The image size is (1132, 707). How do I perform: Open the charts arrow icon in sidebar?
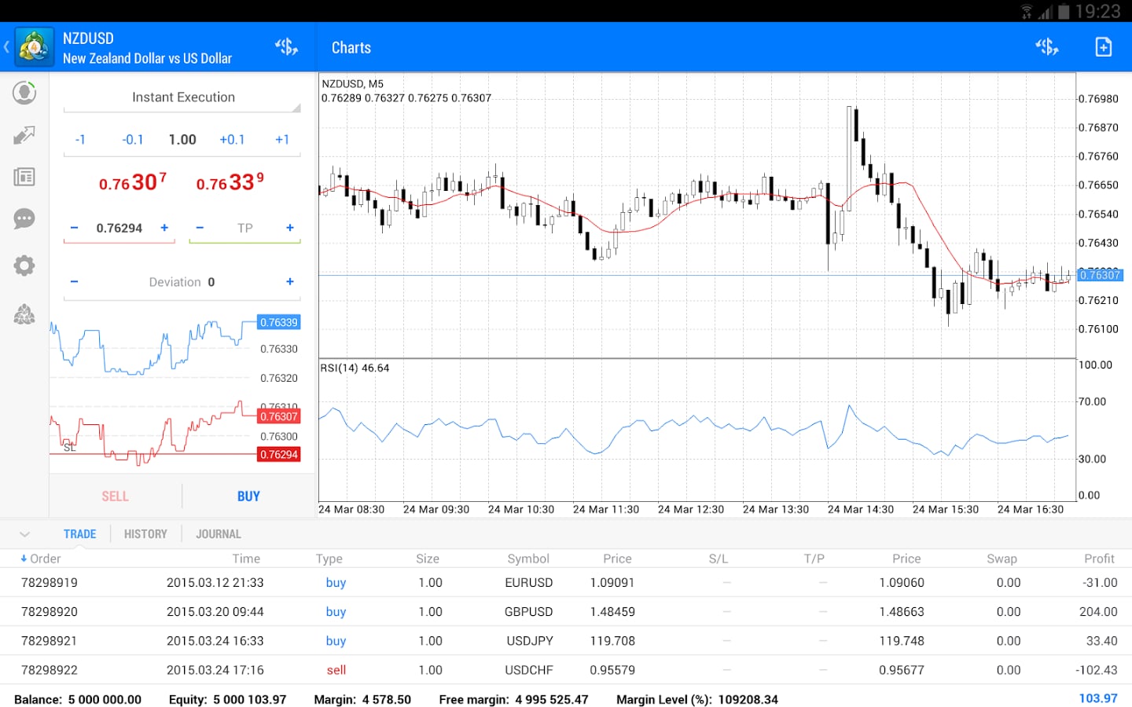(x=24, y=135)
